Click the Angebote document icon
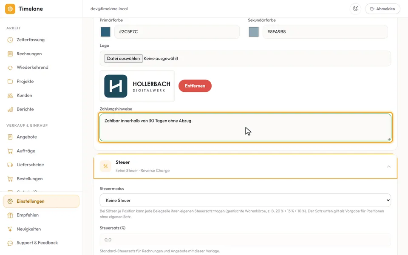 (10, 137)
